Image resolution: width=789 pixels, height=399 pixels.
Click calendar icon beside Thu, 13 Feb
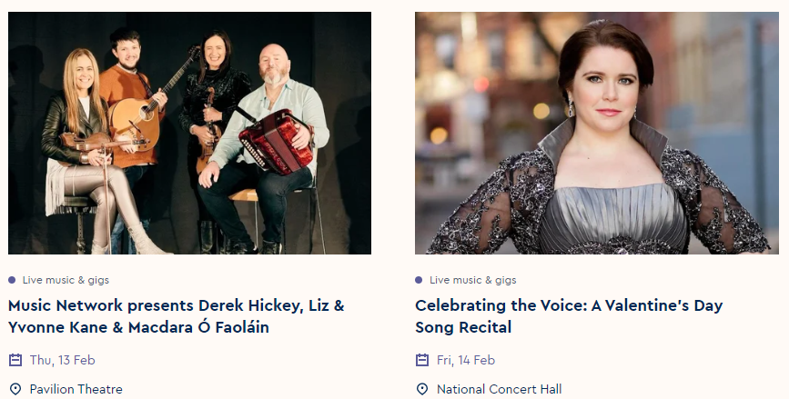click(x=15, y=360)
